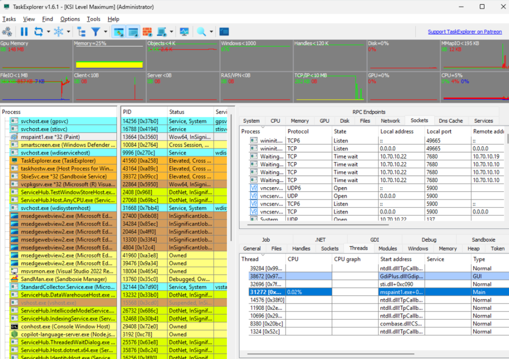The height and width of the screenshot is (359, 509).
Task: Switch to the Modules tab
Action: pyautogui.click(x=387, y=249)
